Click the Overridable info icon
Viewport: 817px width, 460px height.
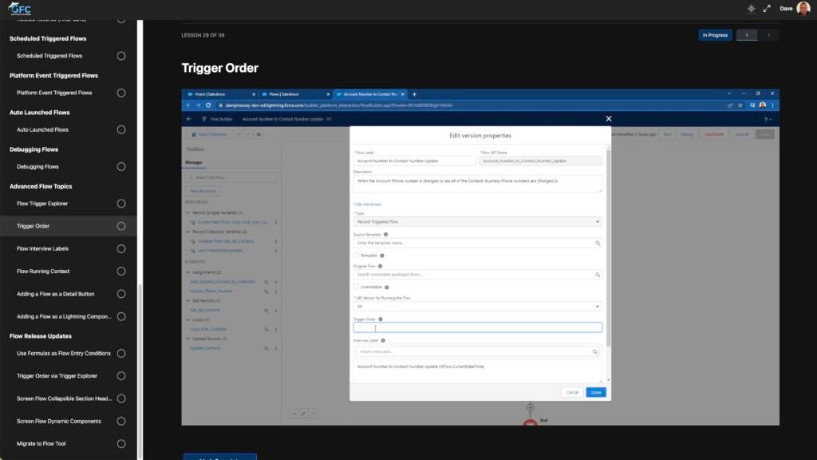(x=387, y=287)
